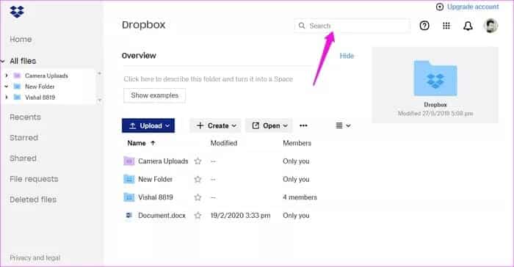514x267 pixels.
Task: Star the New Folder row
Action: tap(198, 179)
